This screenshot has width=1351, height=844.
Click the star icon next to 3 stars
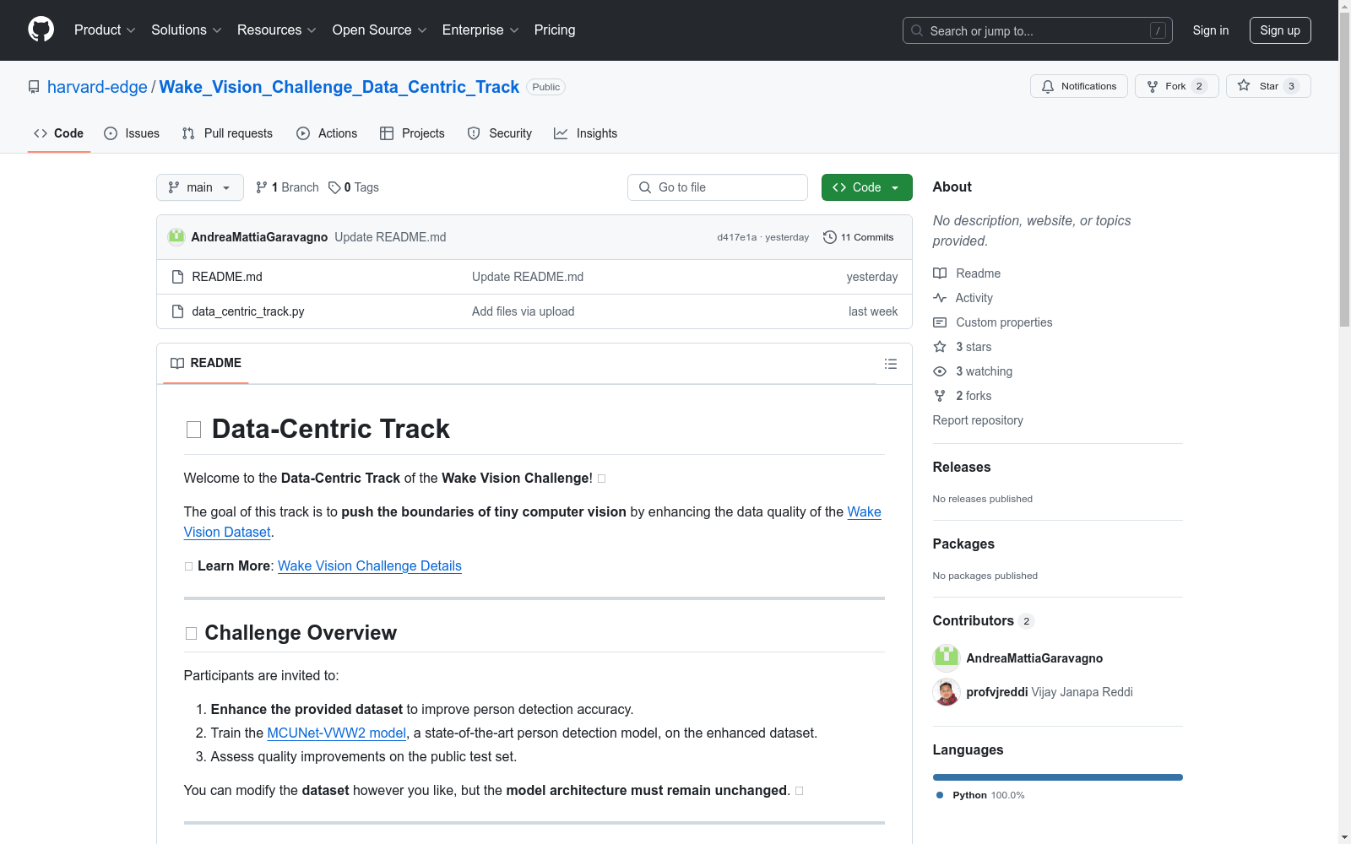pos(940,347)
